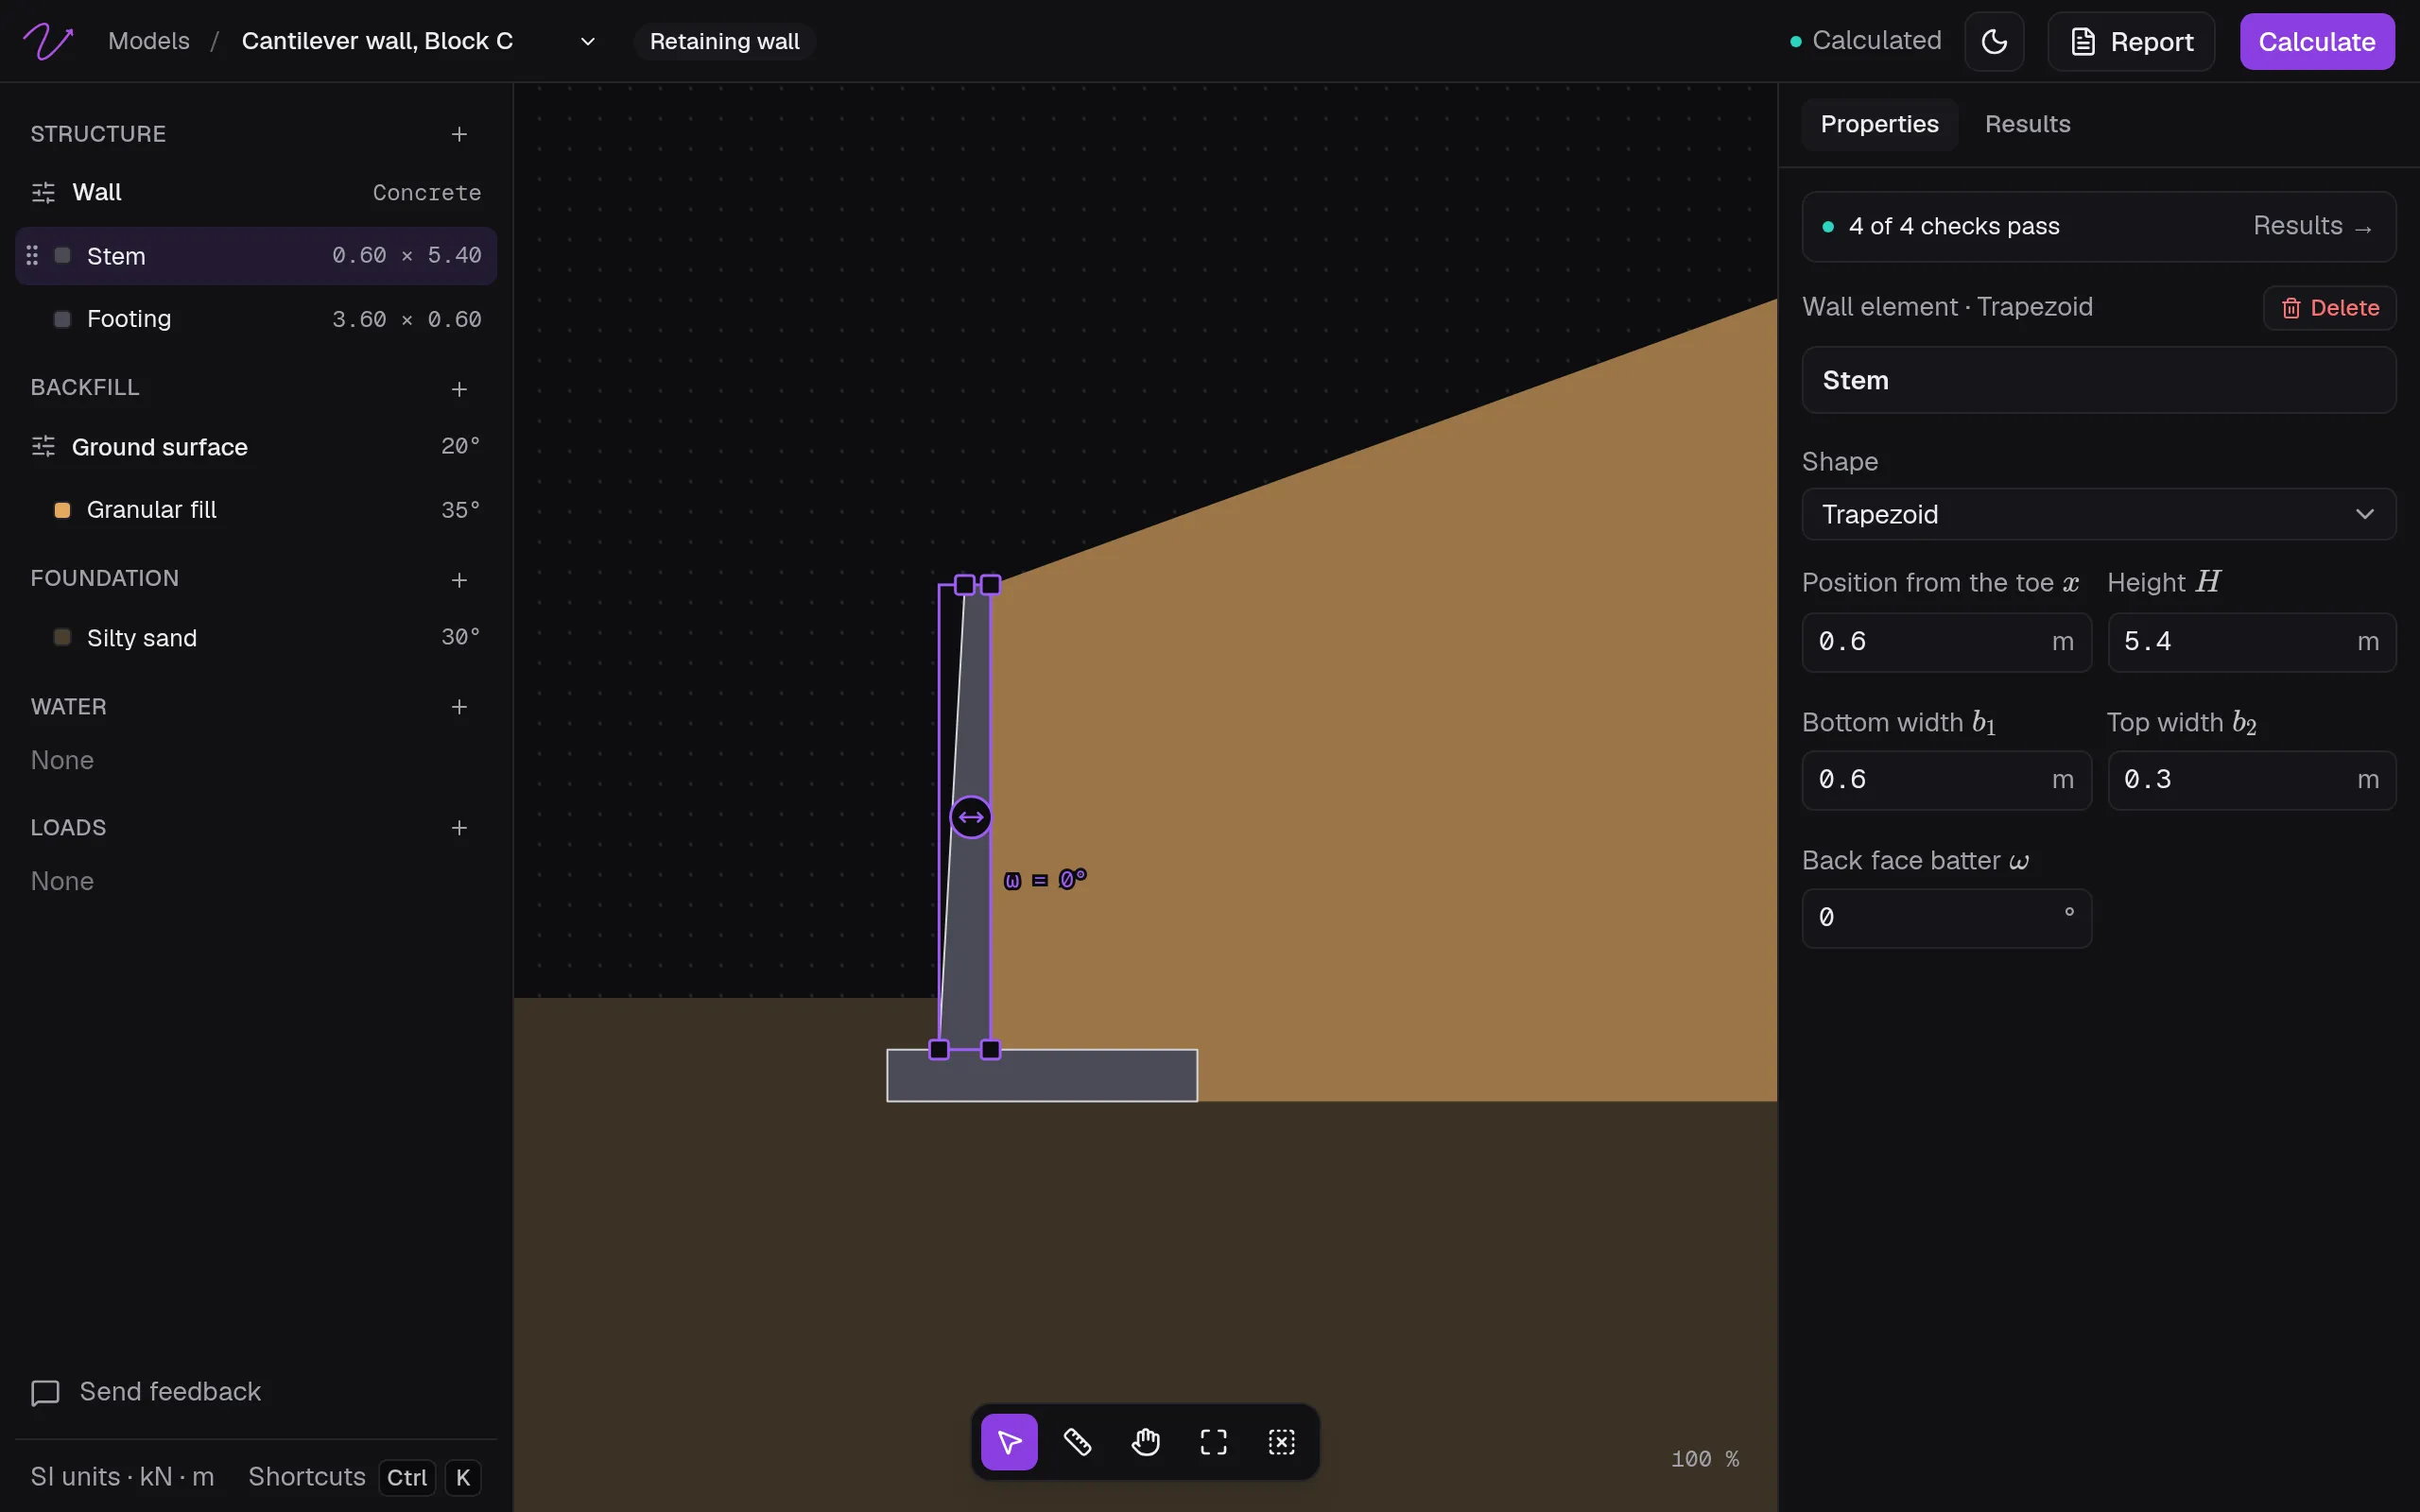The image size is (2420, 1512).
Task: Edit the Top width b2 field
Action: pos(2251,780)
